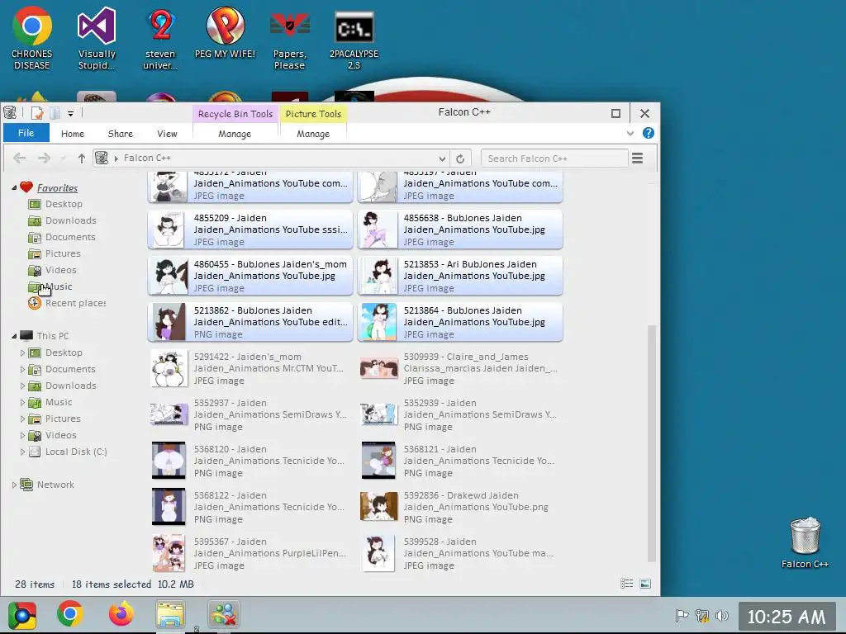Switch to details view in status bar

click(626, 584)
